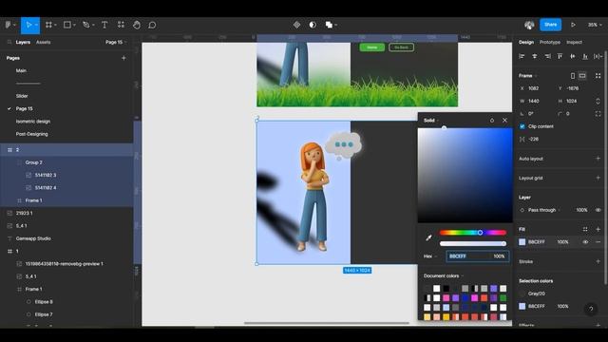This screenshot has width=608, height=342.
Task: Open the Hex color model dropdown
Action: tap(430, 256)
